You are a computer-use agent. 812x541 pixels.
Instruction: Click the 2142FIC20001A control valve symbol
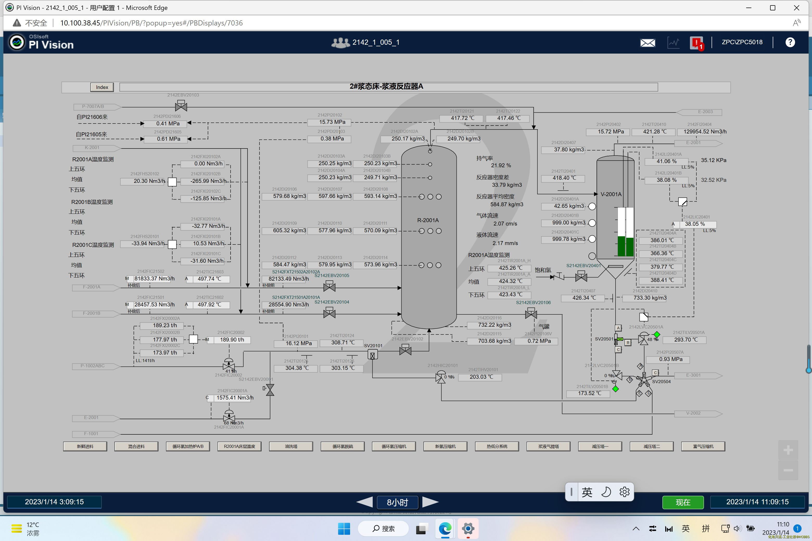229,416
